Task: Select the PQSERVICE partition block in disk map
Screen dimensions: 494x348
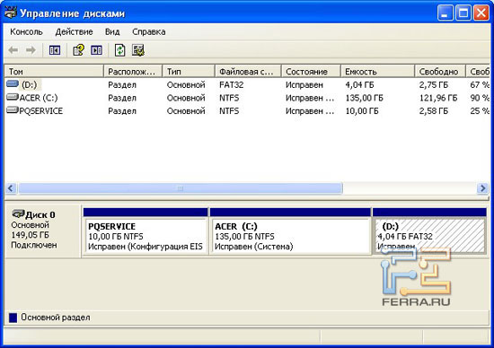Action: coord(146,231)
